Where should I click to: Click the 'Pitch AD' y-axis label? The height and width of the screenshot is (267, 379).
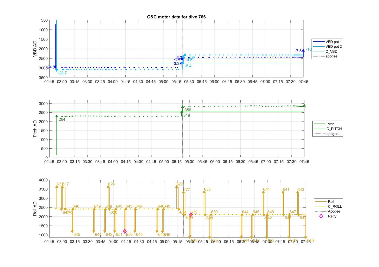tap(35, 129)
